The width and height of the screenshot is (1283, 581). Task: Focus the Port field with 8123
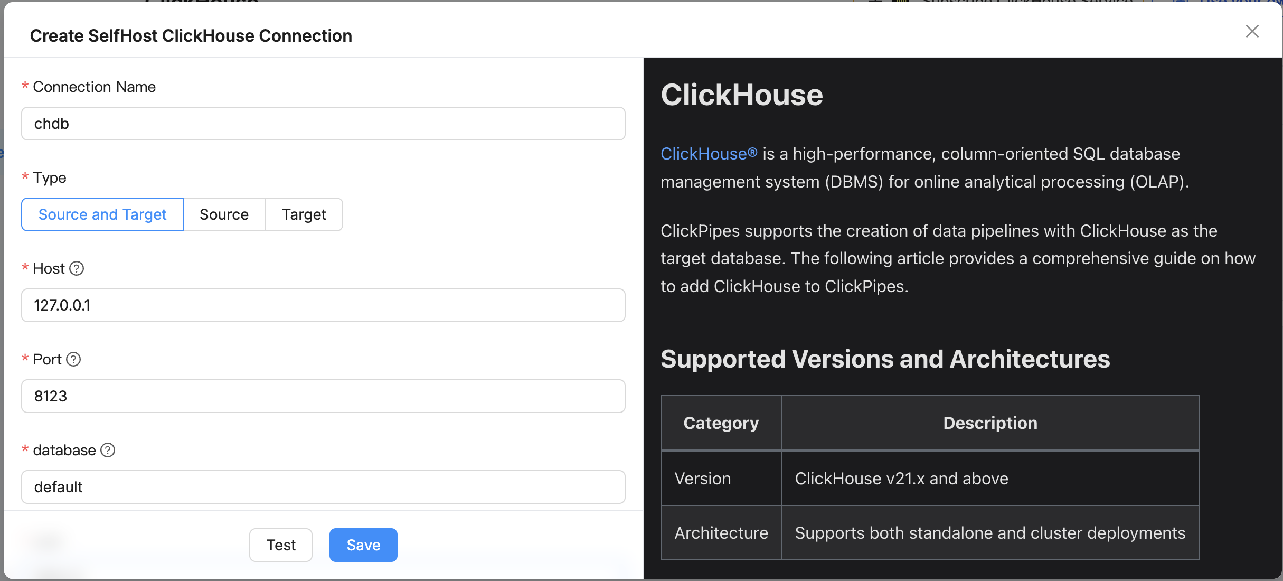(323, 396)
